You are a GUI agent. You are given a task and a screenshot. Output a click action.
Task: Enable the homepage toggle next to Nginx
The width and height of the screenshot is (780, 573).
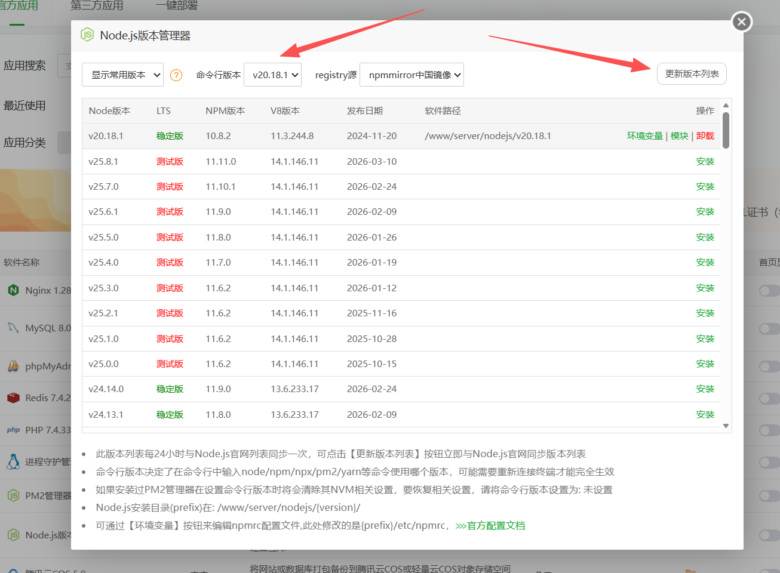click(x=769, y=291)
